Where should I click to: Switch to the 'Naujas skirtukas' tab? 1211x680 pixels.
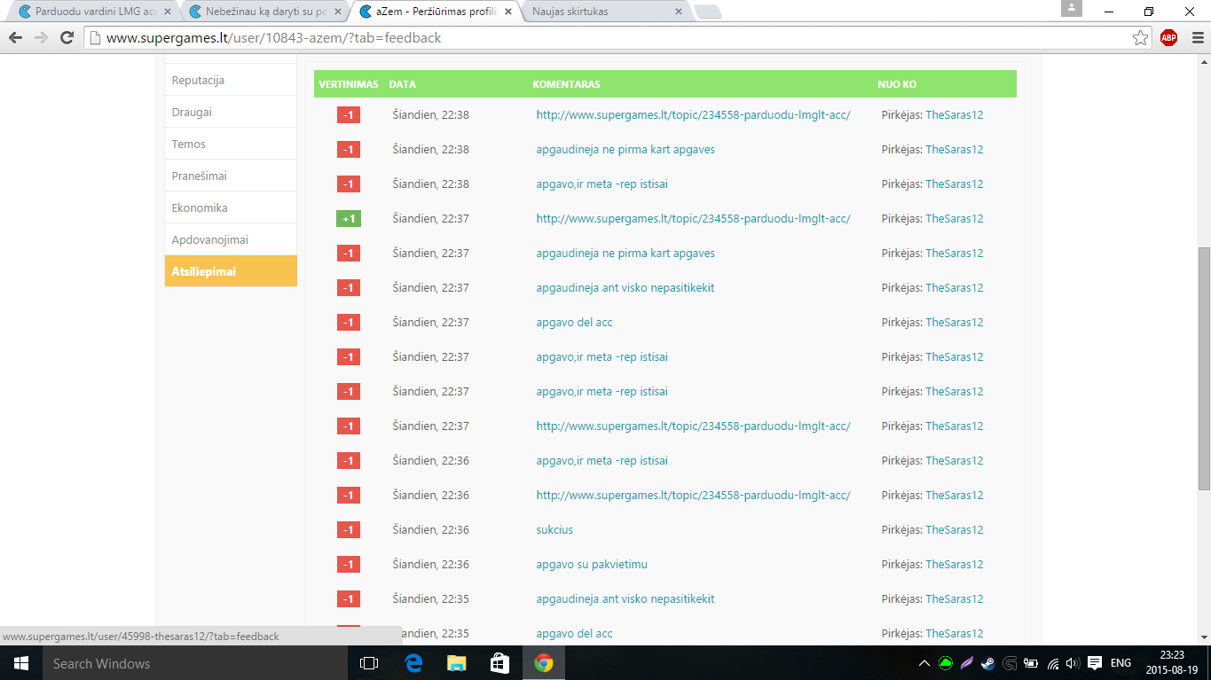point(603,12)
